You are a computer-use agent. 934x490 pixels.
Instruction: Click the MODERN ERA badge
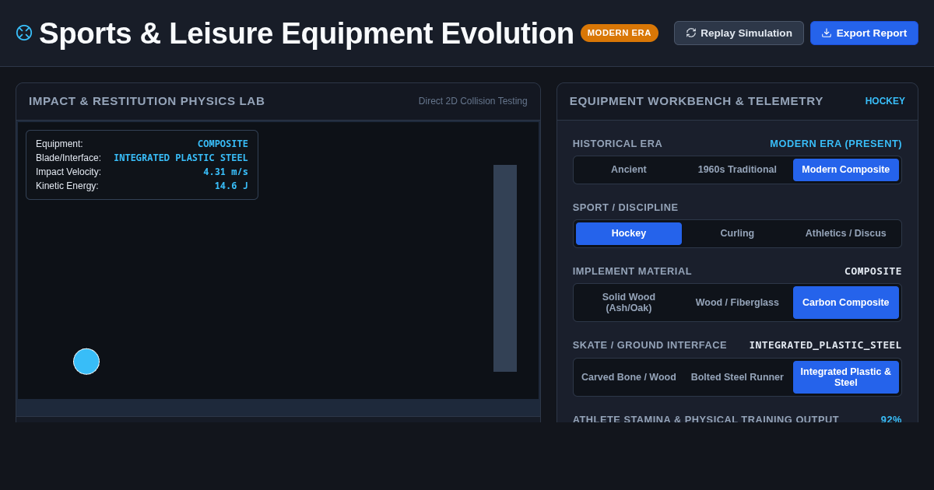620,33
